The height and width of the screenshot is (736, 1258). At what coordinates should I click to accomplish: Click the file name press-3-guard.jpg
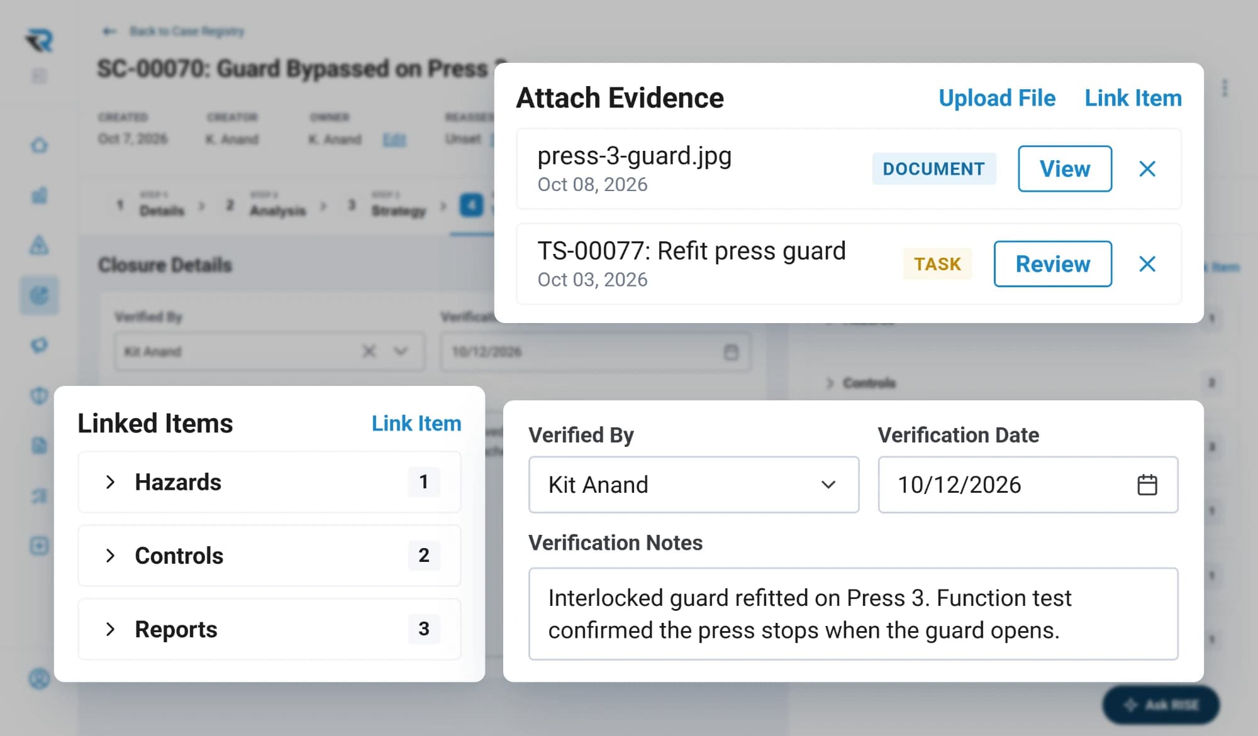pyautogui.click(x=634, y=155)
